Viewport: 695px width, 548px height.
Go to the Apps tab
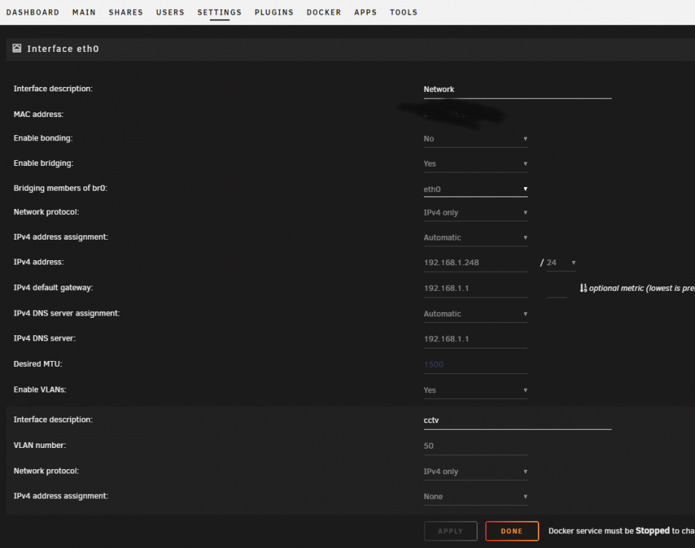point(365,12)
